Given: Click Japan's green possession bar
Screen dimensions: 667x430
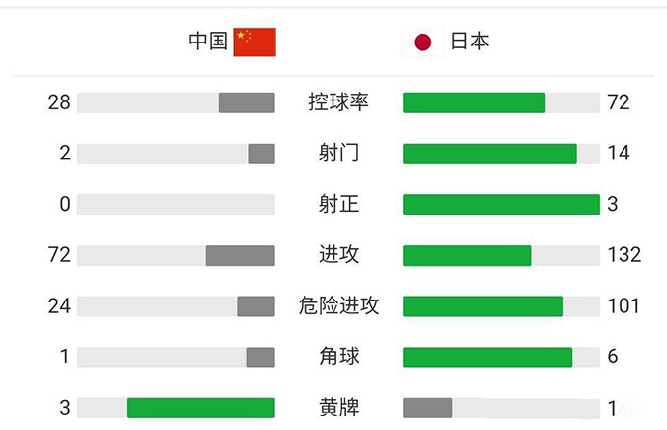Looking at the screenshot, I should point(474,102).
